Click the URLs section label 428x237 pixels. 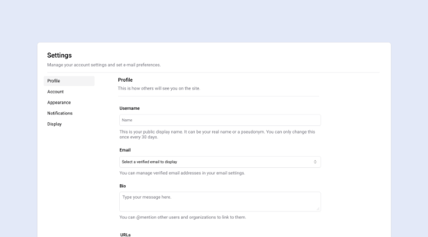tap(125, 235)
